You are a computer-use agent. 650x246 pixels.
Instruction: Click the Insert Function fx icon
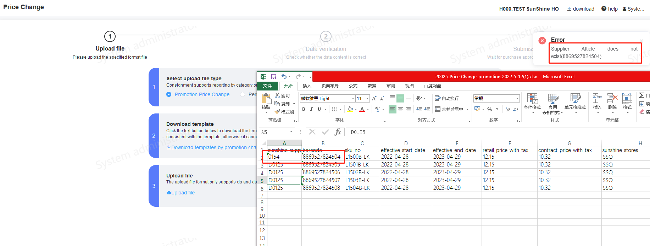338,132
